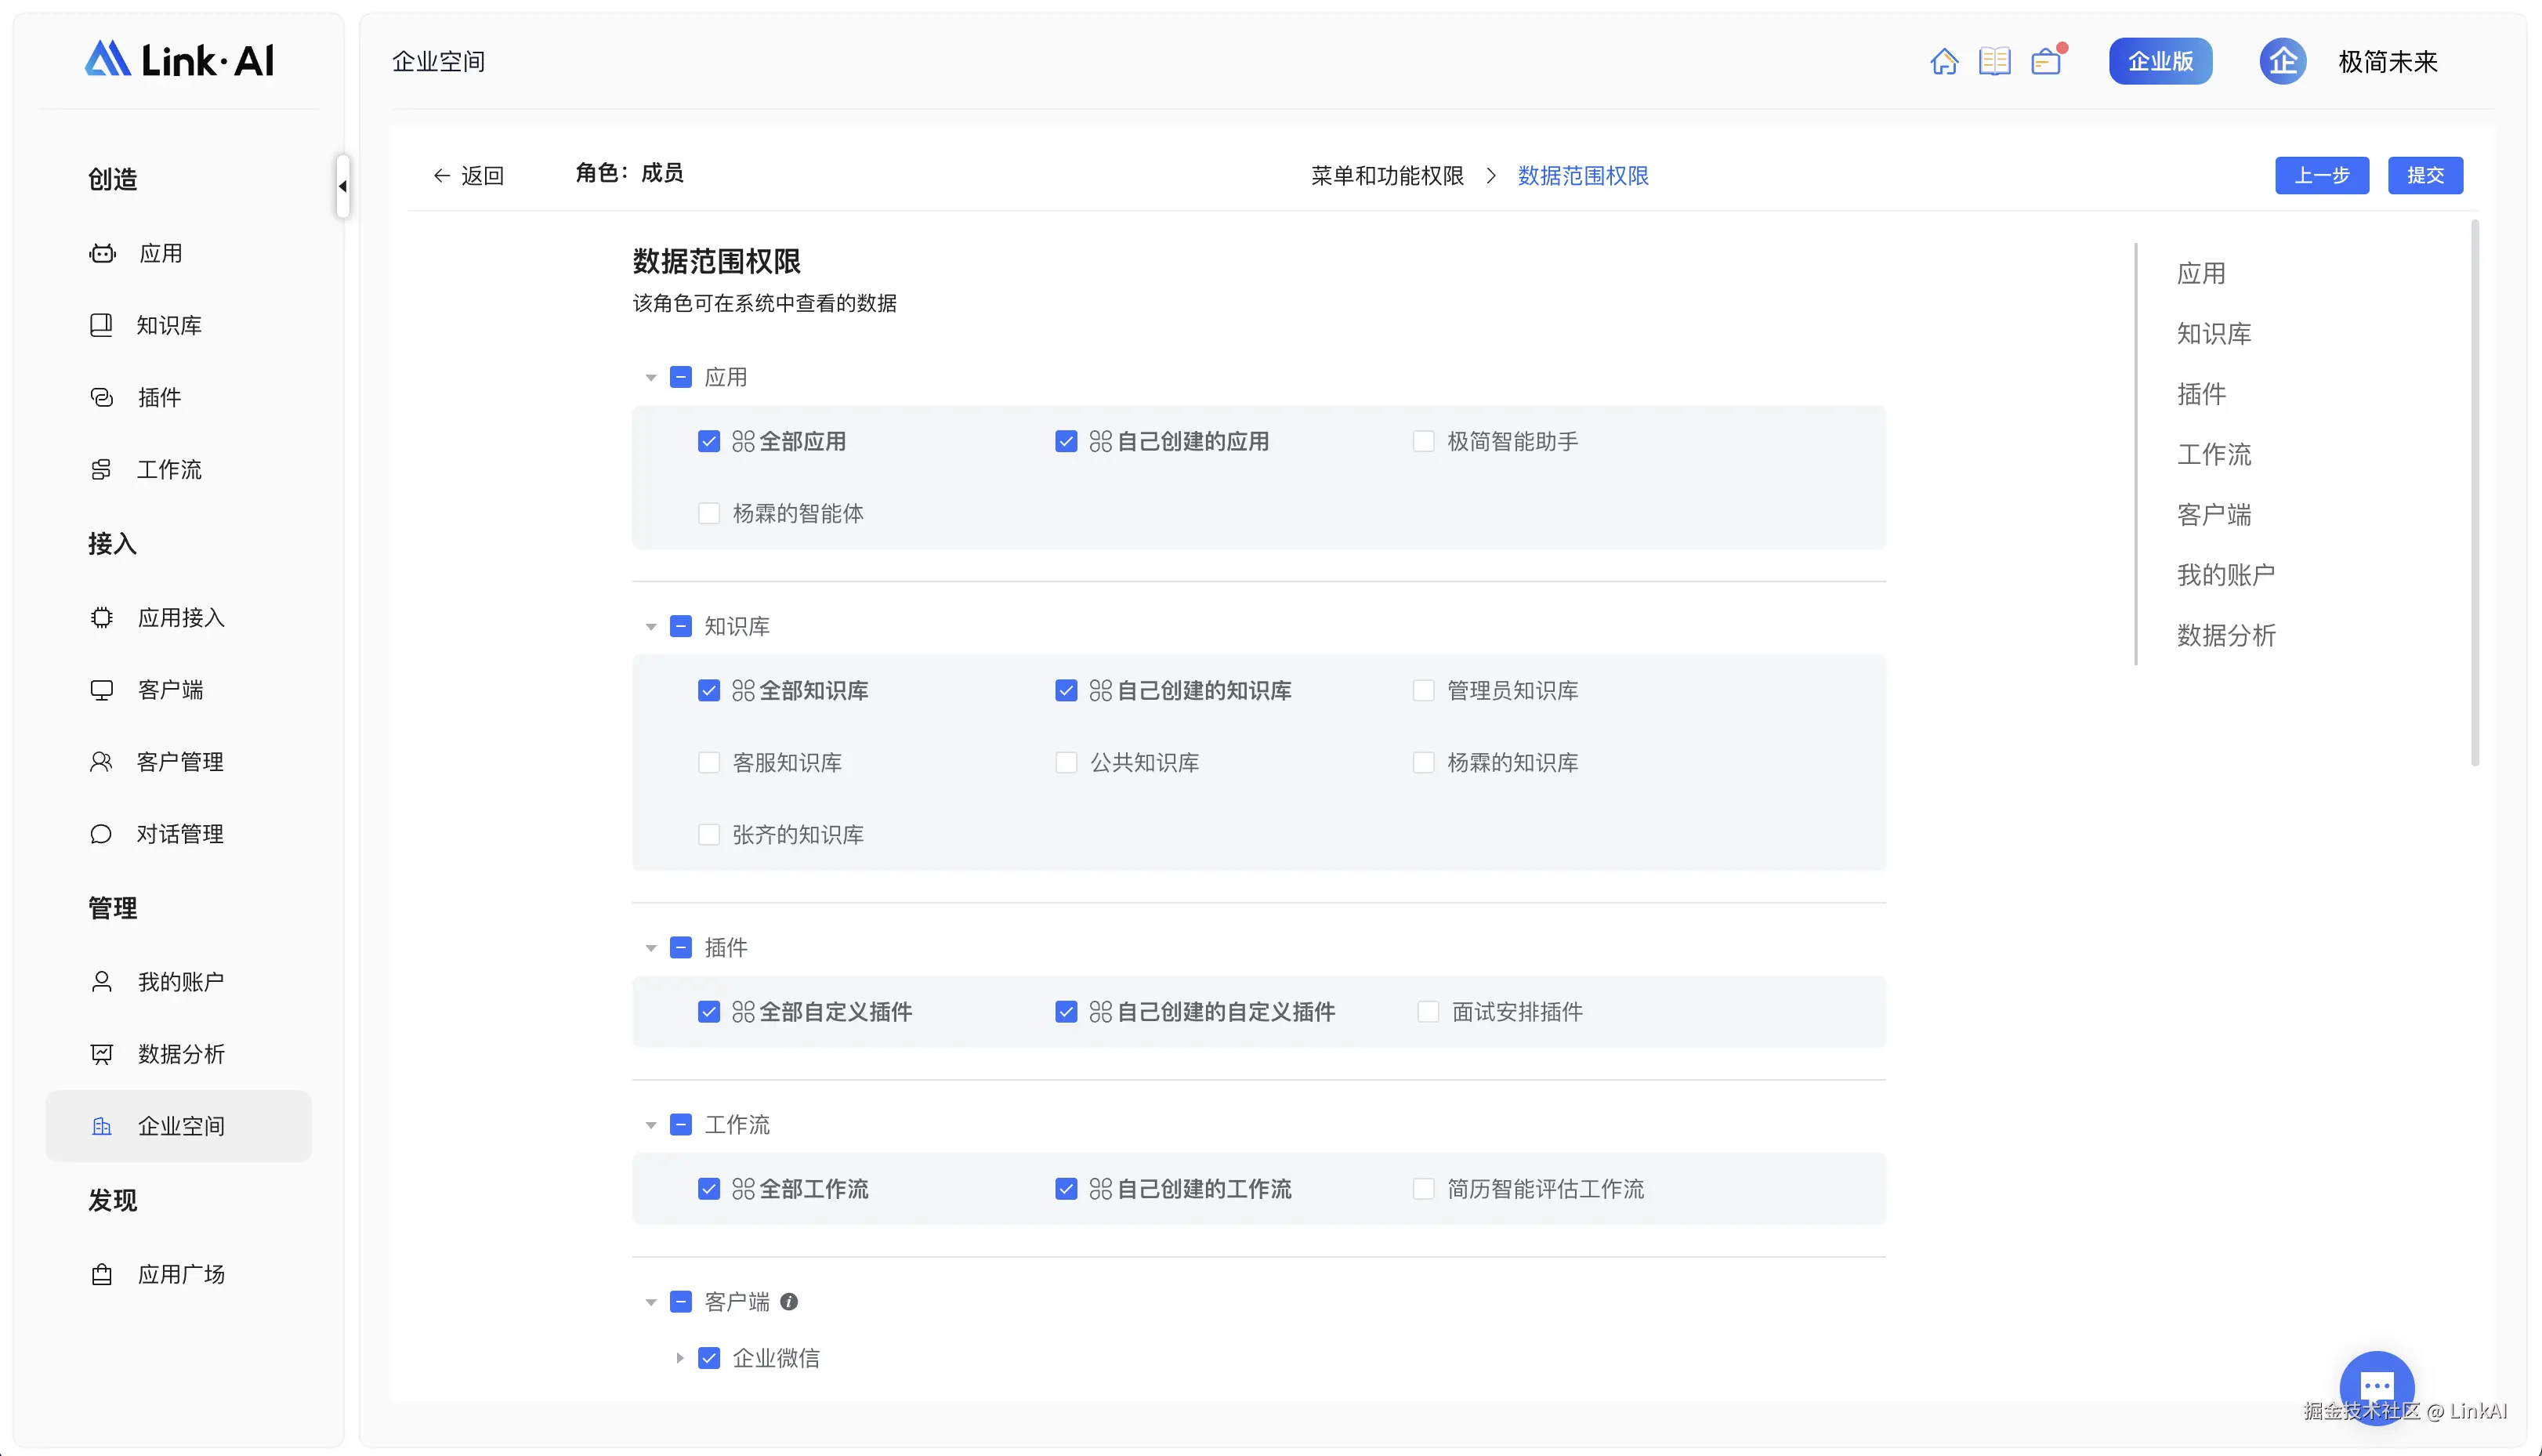Submit changes with the 提交 button
The width and height of the screenshot is (2542, 1456).
click(x=2425, y=175)
